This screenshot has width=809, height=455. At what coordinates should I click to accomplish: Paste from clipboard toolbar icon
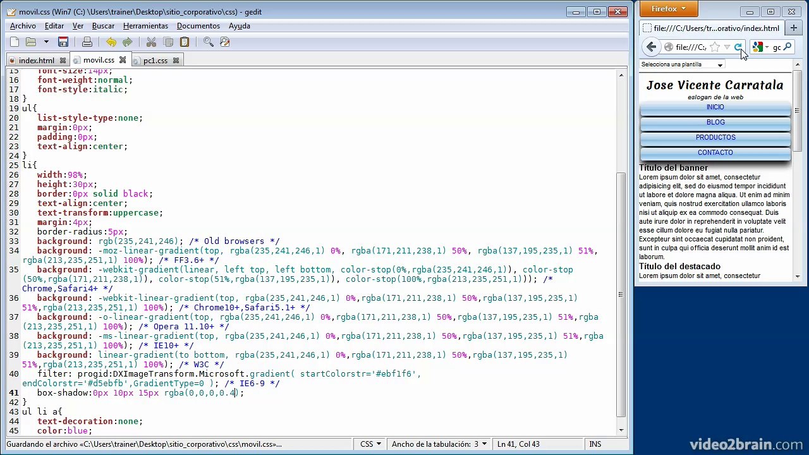[185, 42]
